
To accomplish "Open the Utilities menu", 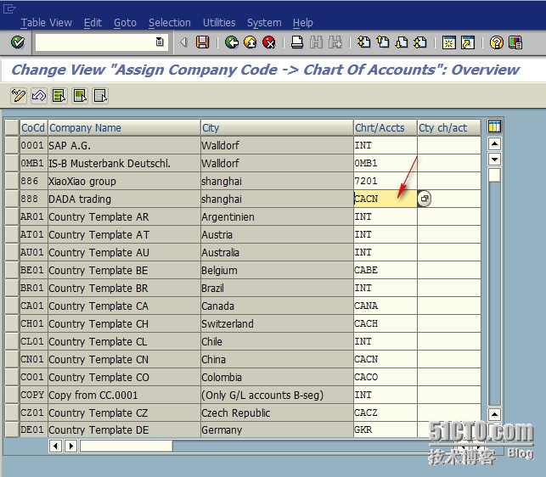I will (219, 23).
